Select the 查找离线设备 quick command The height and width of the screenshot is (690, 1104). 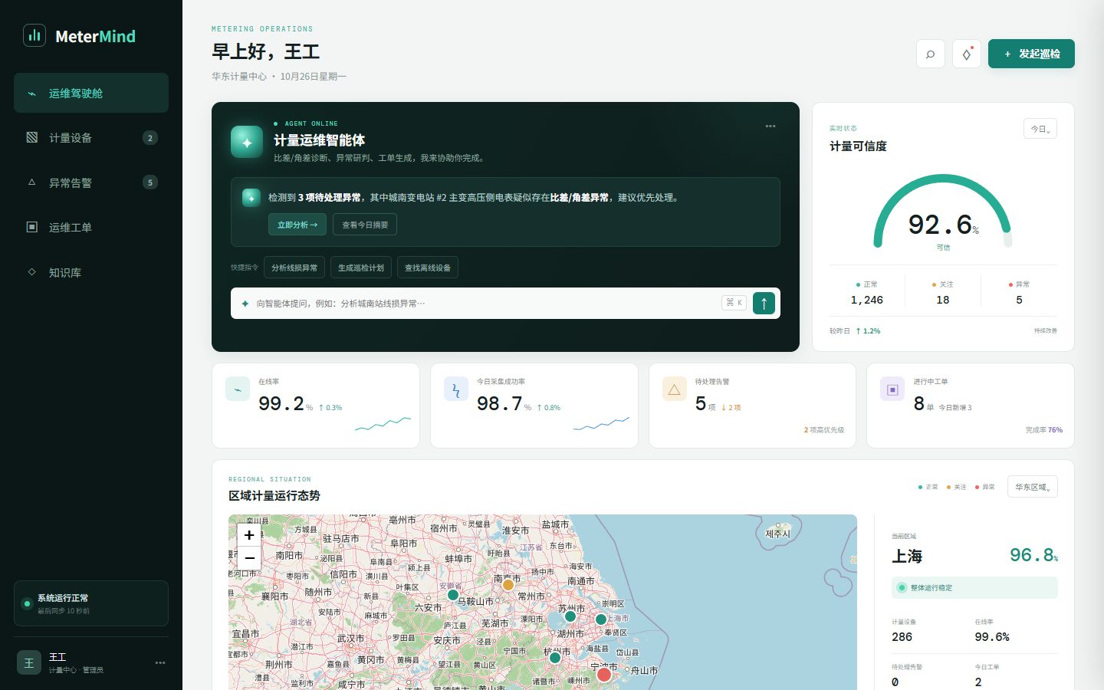[428, 268]
